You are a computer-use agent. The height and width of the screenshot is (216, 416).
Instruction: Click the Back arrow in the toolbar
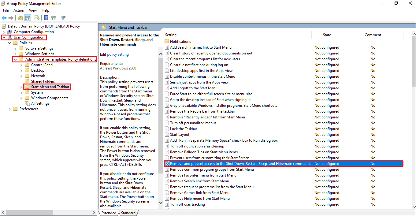pyautogui.click(x=4, y=18)
